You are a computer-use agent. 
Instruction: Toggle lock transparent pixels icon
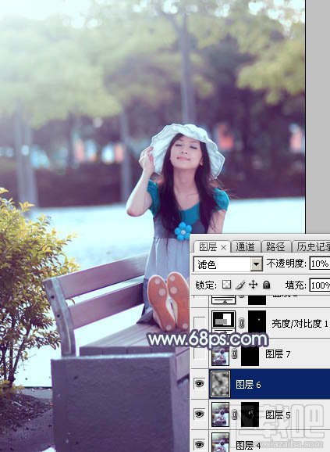click(226, 285)
